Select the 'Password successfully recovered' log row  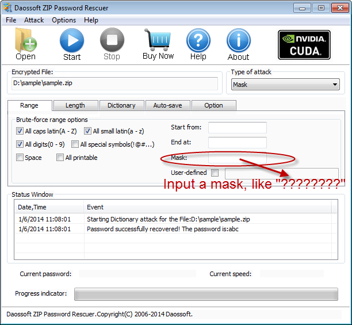(x=176, y=229)
